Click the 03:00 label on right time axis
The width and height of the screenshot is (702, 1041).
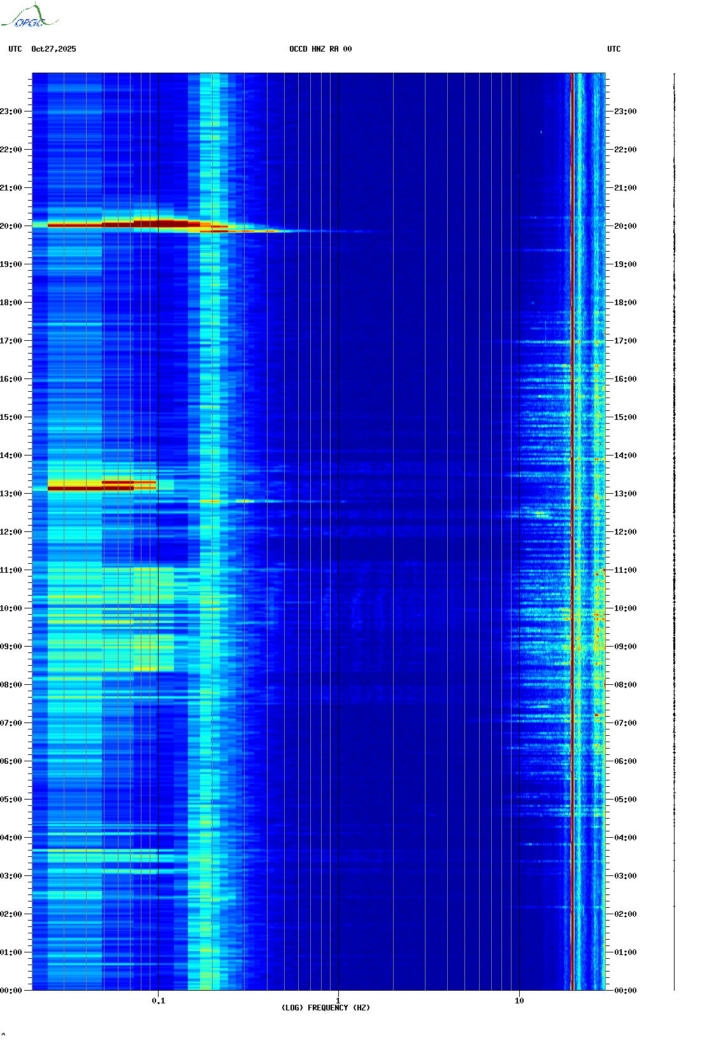(626, 876)
